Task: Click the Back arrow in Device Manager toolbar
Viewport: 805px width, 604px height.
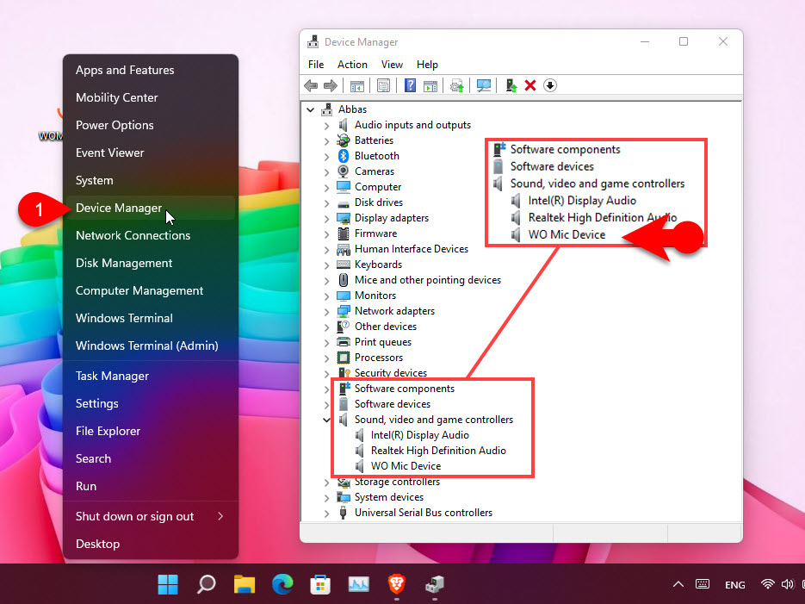Action: 311,86
